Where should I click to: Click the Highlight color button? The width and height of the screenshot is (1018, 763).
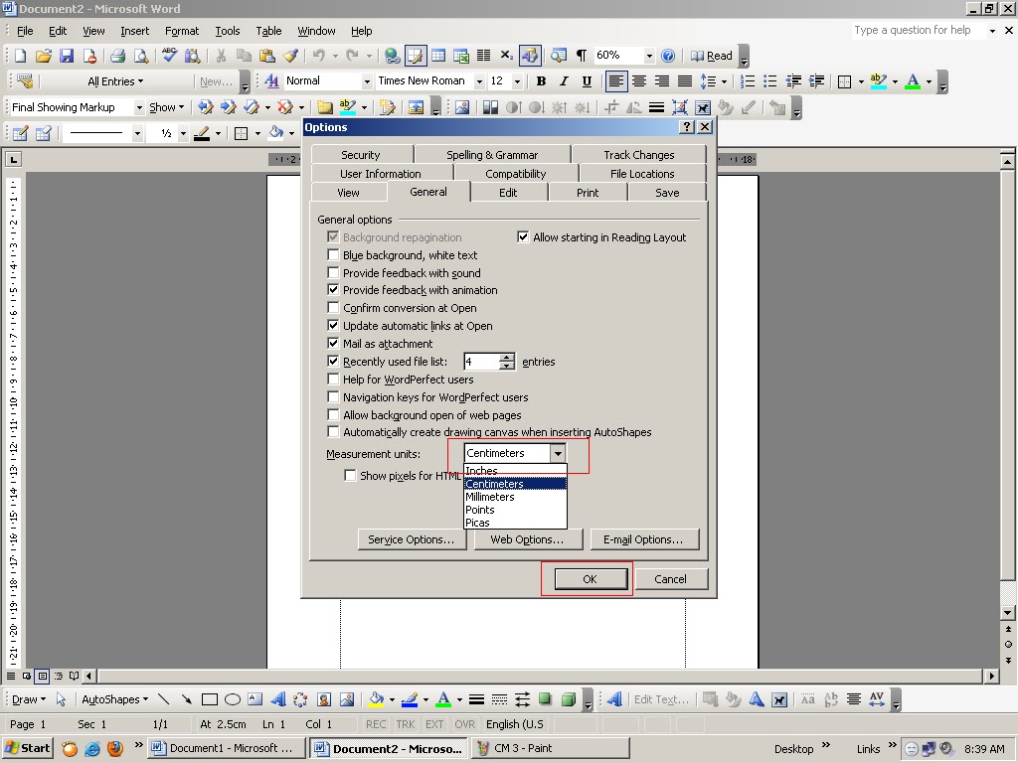pyautogui.click(x=879, y=81)
